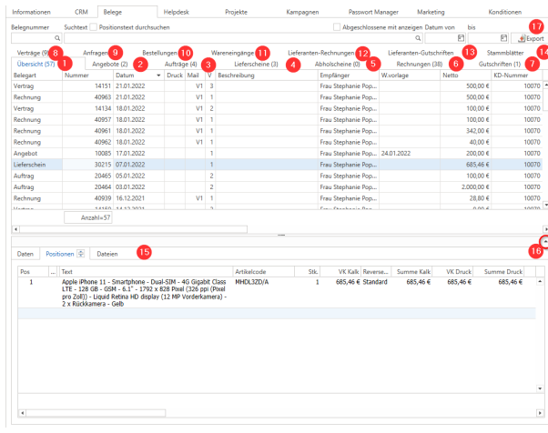Sort by the Datum column dropdown arrow
Viewport: 548px width, 433px height.
159,76
